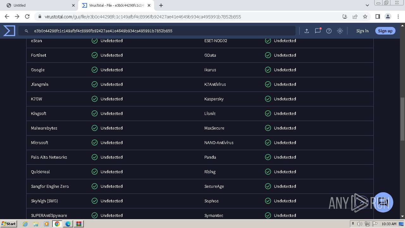Viewport: 405px width, 228px height.
Task: Click the Fortinet engine name
Action: (x=39, y=55)
